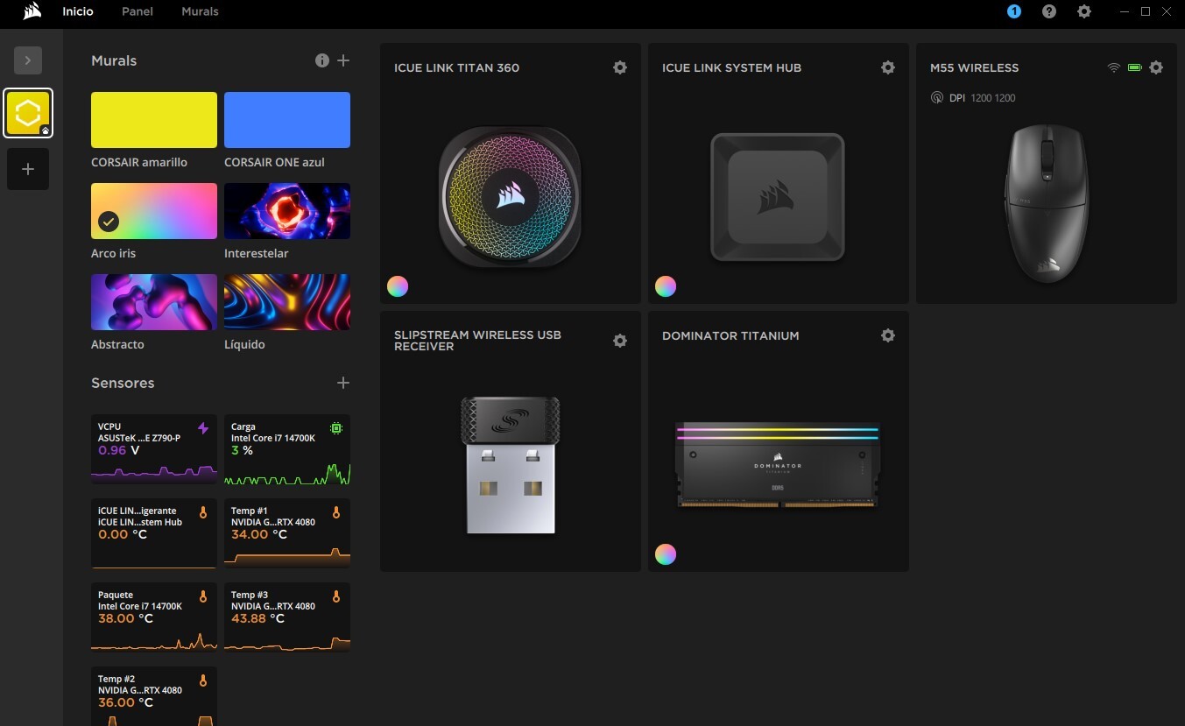Open settings gear for DOMINATOR TITANIUM
Screen dimensions: 1185x726
click(888, 335)
